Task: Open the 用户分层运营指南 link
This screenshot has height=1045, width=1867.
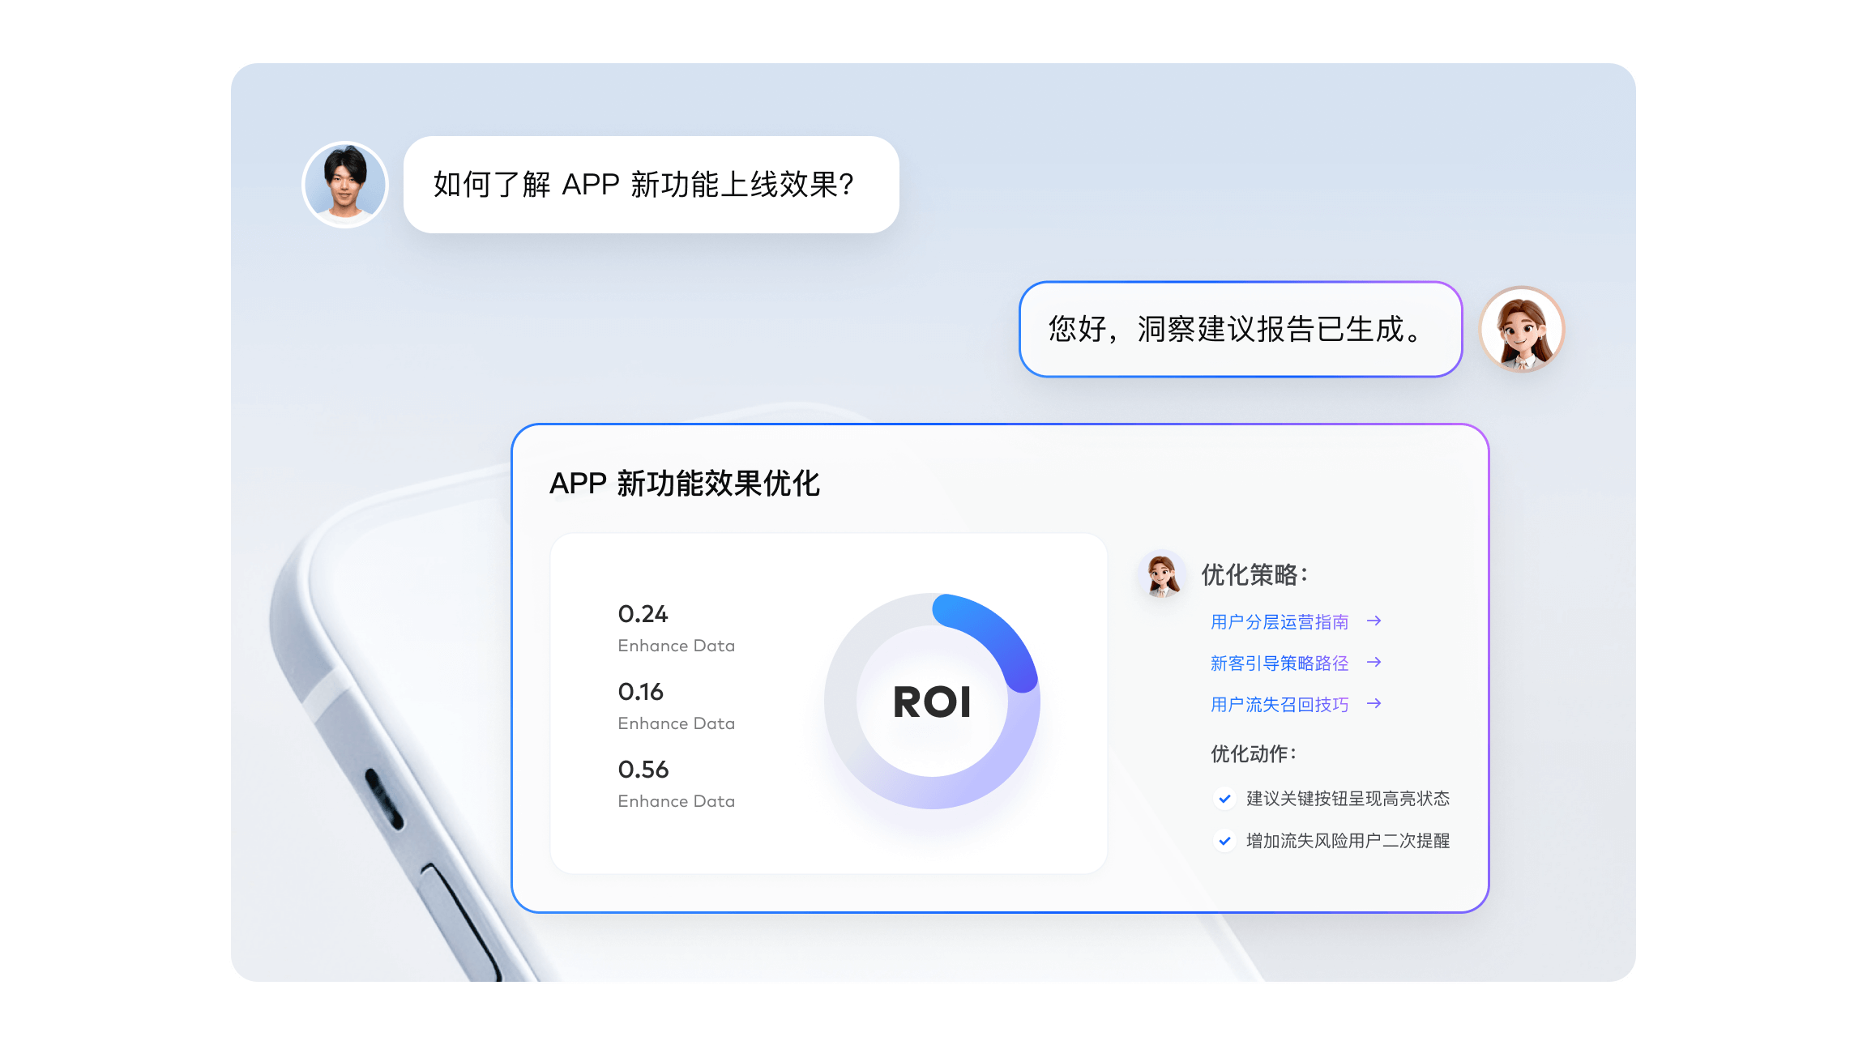Action: pyautogui.click(x=1280, y=622)
